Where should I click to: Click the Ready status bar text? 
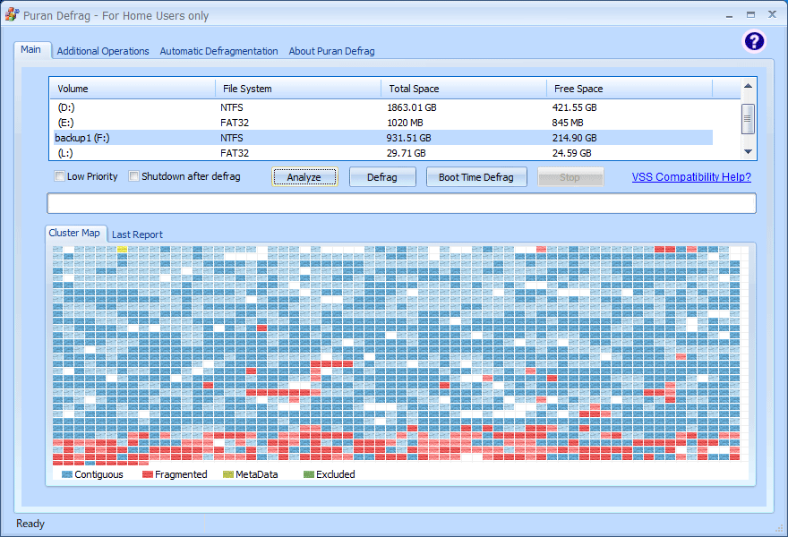click(30, 524)
